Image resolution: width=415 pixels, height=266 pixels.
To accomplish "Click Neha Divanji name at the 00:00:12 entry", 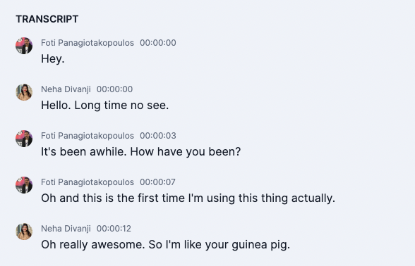I will (x=66, y=229).
